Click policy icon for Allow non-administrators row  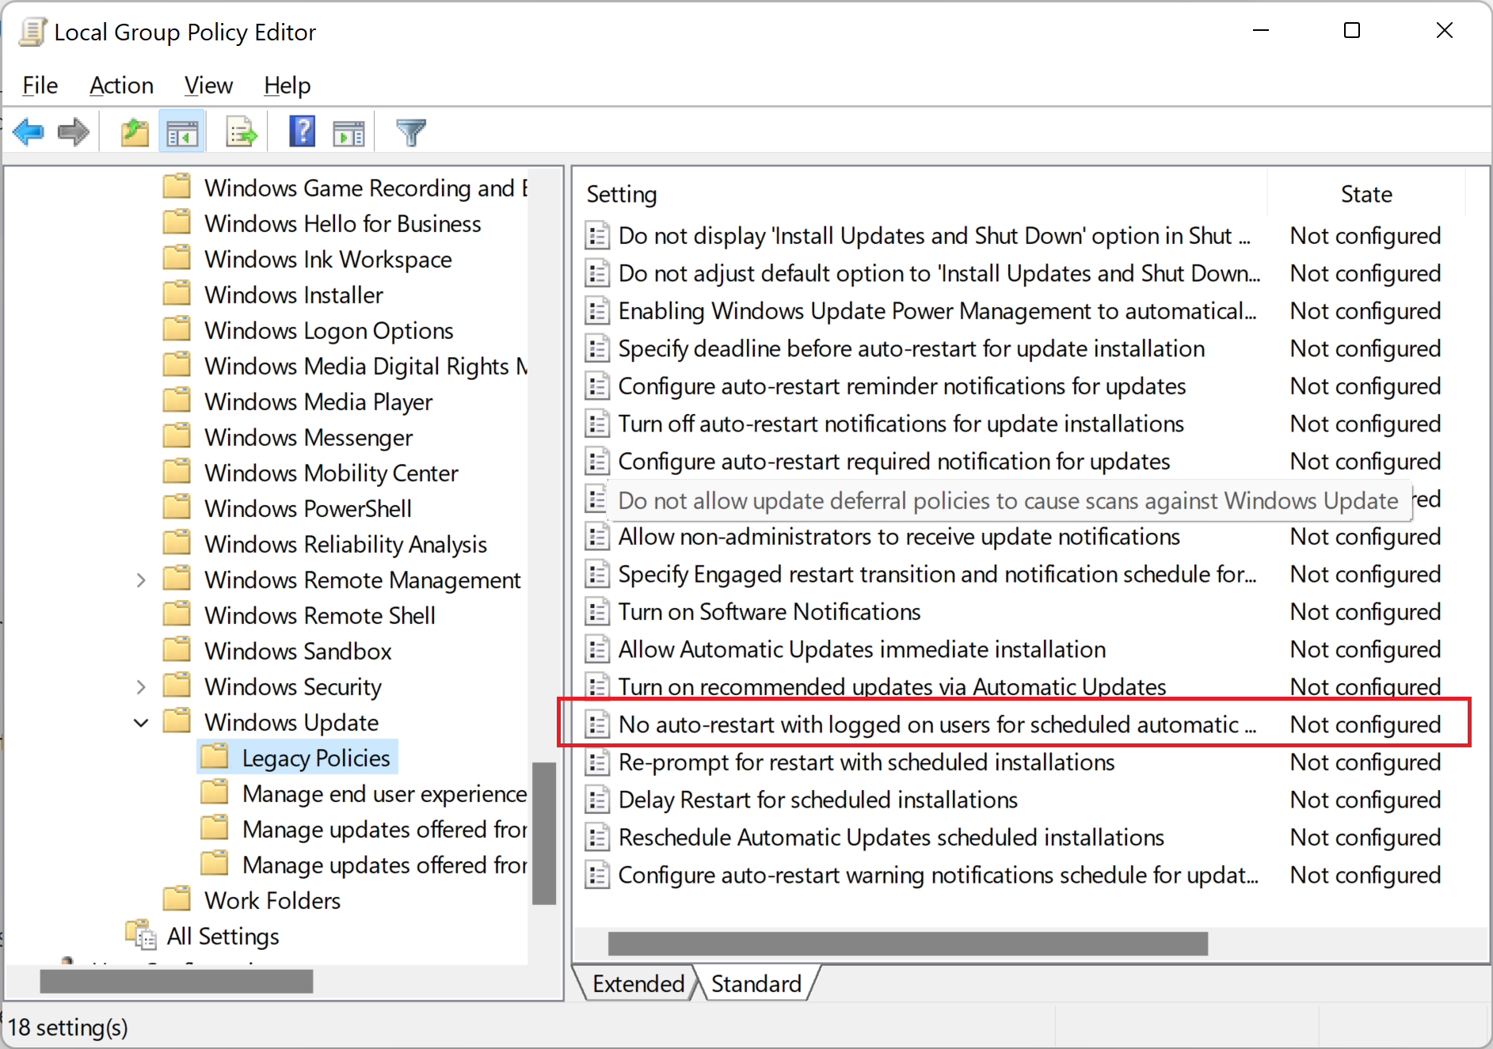(x=597, y=537)
